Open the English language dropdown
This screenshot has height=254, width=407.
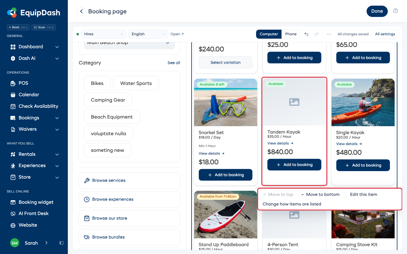pos(148,34)
